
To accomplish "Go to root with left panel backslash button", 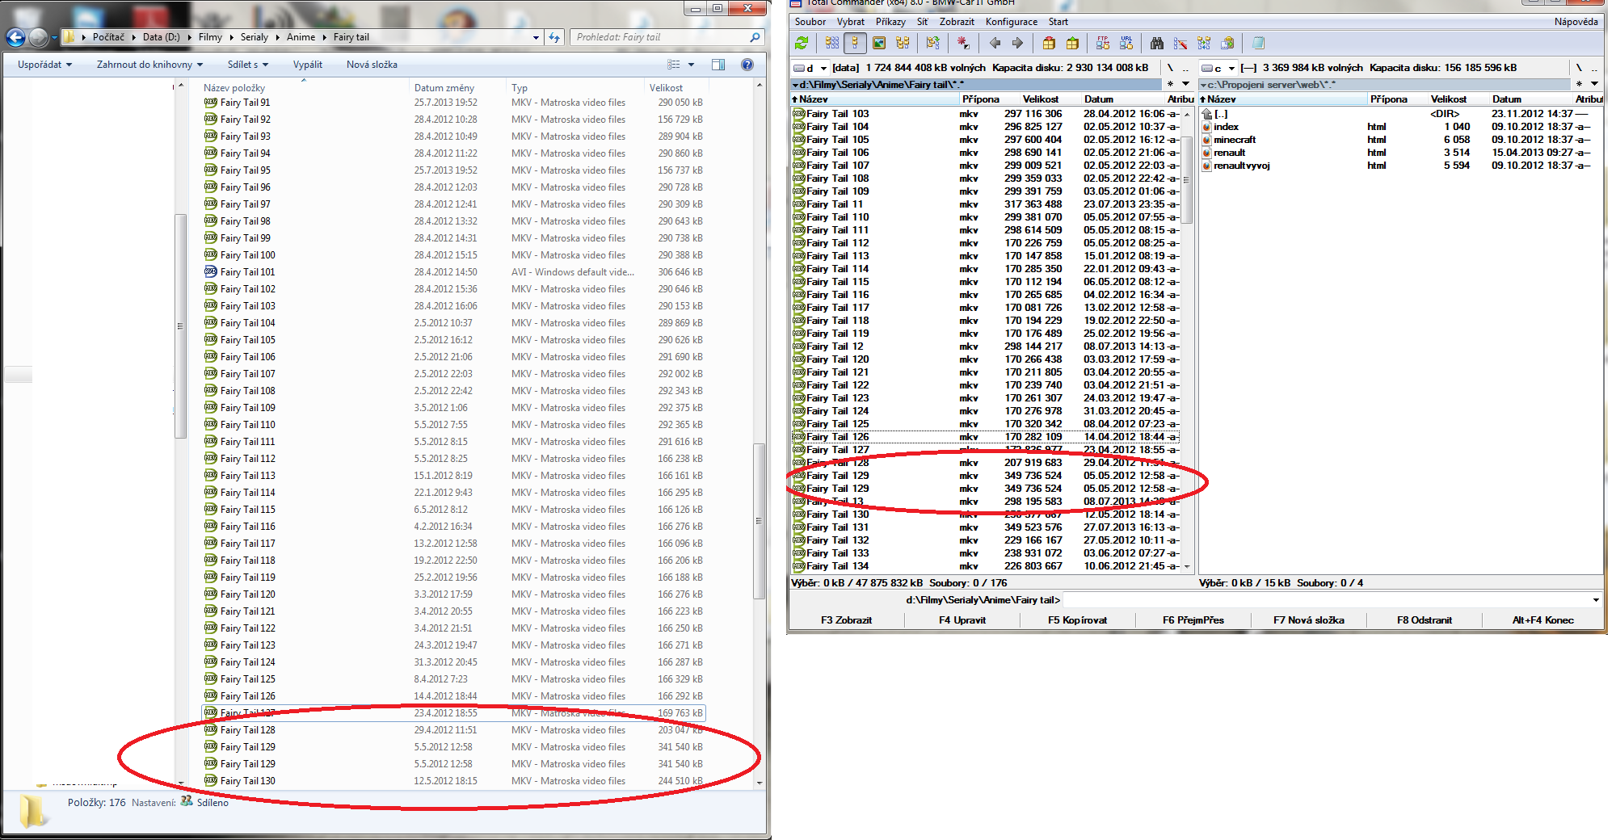I will (x=1170, y=68).
